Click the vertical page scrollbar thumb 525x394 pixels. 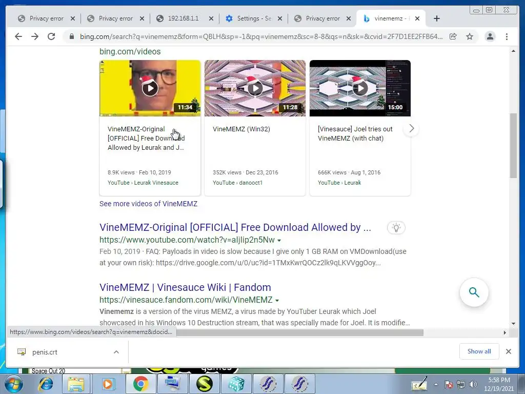(x=513, y=146)
